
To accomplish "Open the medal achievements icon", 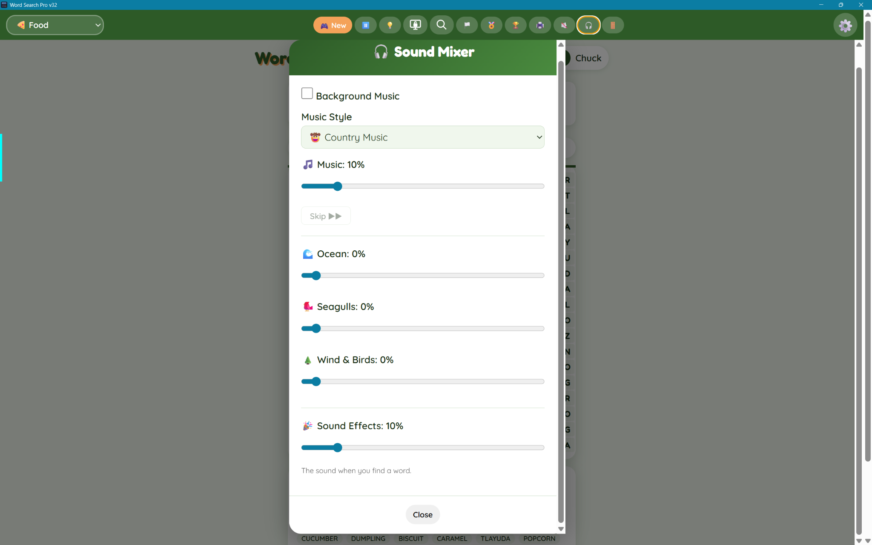I will [x=491, y=25].
